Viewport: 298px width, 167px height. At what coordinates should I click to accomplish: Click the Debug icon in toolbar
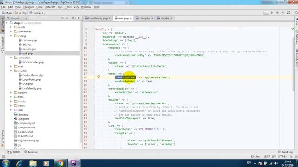click(x=278, y=13)
